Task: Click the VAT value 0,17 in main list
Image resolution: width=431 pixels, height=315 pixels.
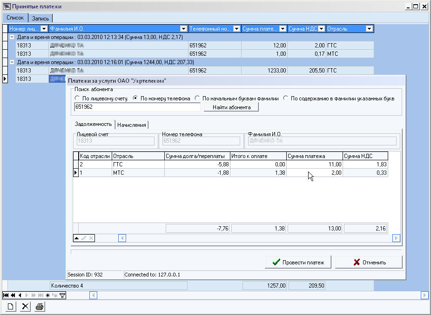Action: coord(306,53)
